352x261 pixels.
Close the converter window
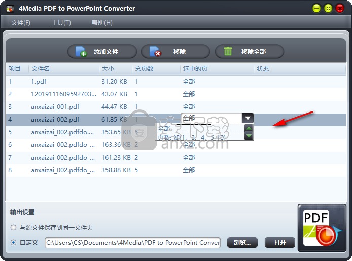pyautogui.click(x=340, y=9)
